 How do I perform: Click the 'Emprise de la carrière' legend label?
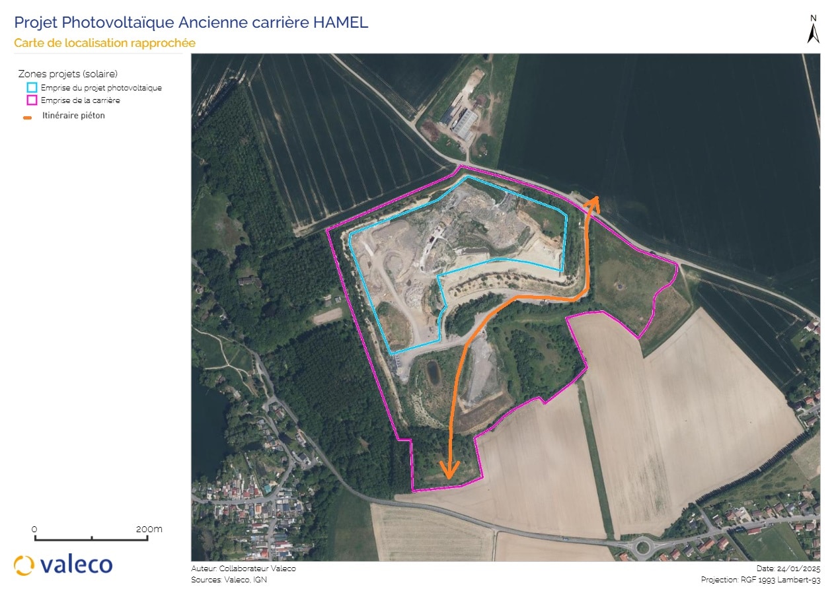tap(80, 100)
